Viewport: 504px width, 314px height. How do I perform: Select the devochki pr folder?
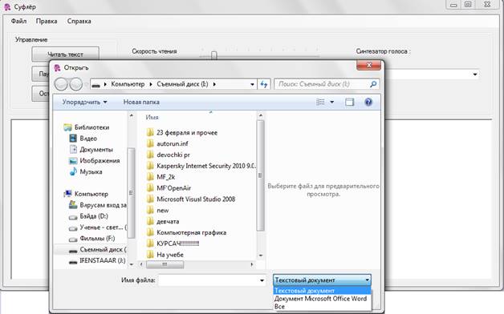click(168, 155)
